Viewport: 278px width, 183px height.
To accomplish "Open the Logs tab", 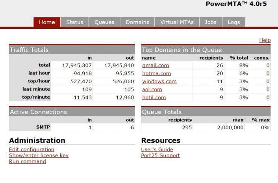I will (234, 22).
